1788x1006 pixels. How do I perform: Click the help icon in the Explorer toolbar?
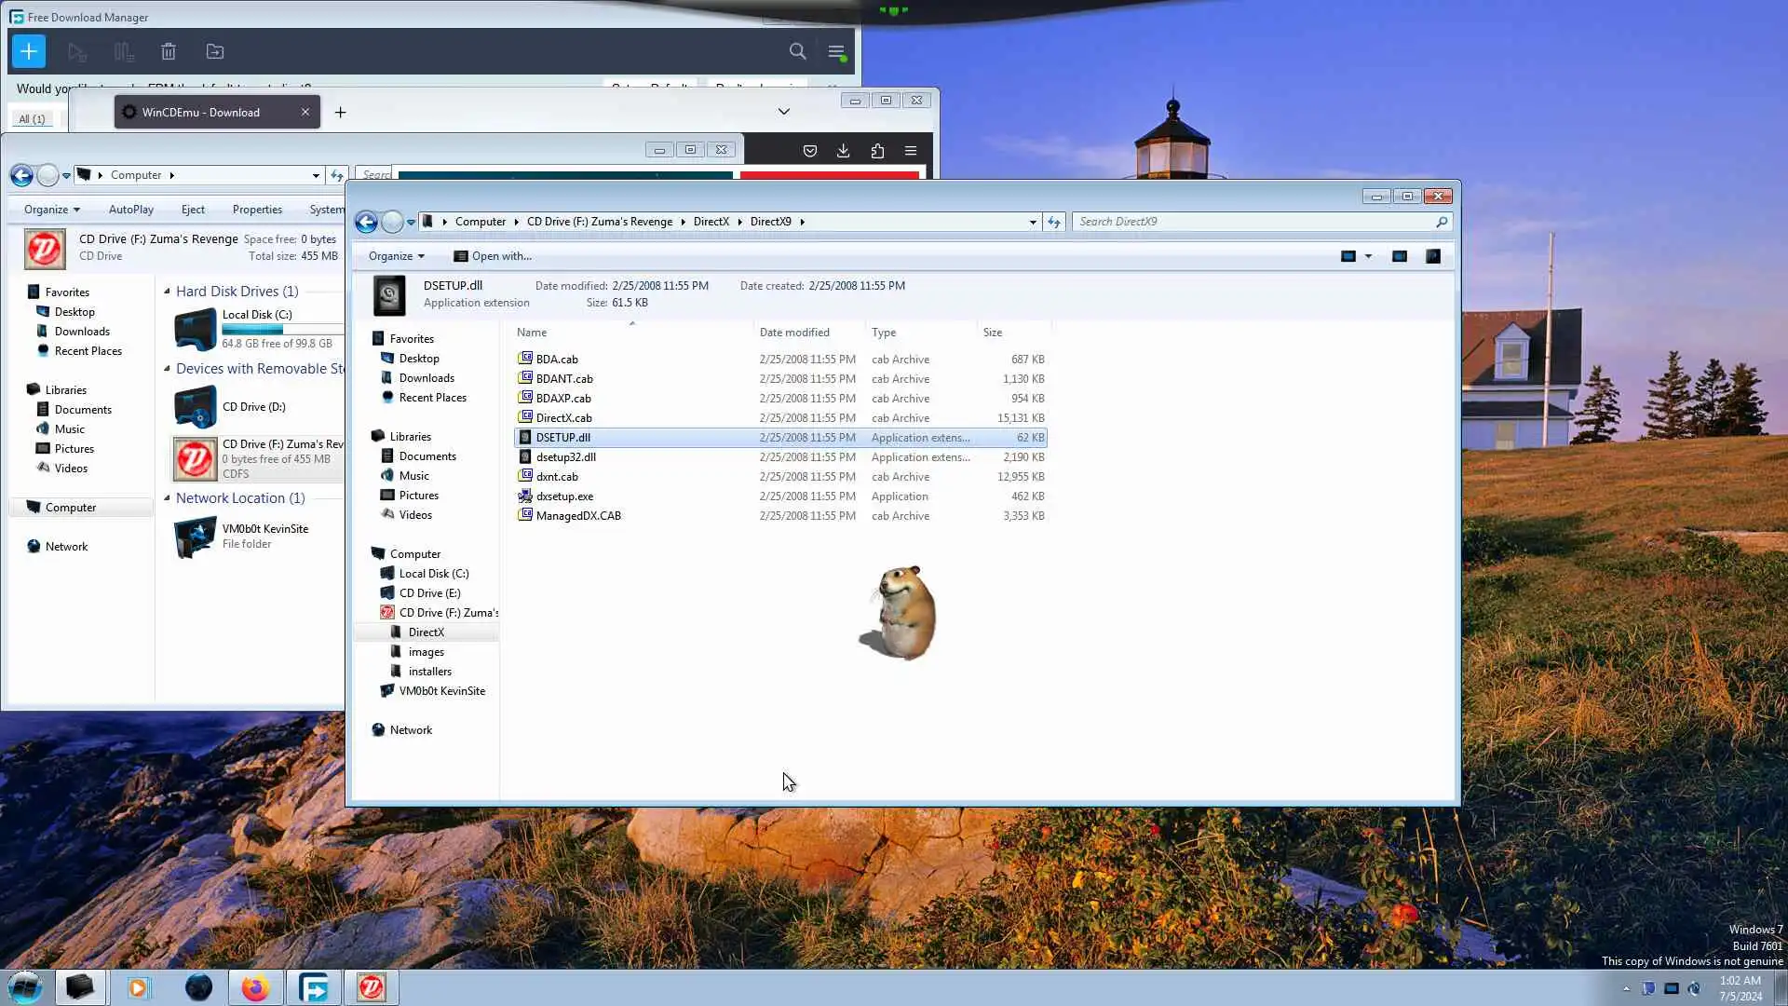coord(1433,256)
